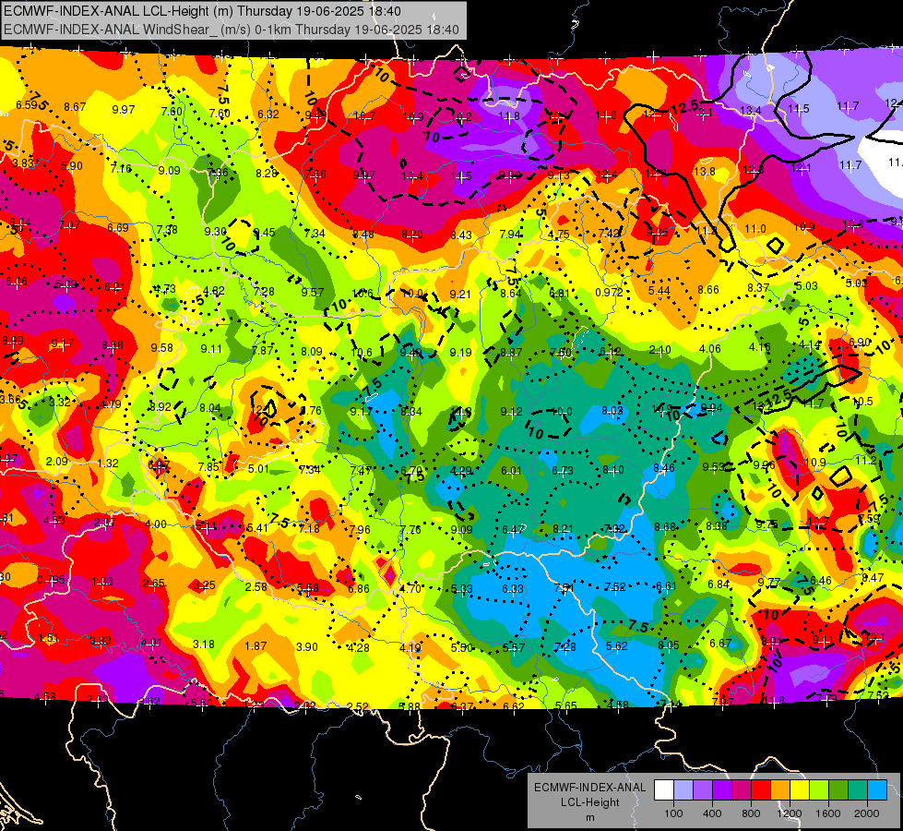Click the 8.67 value on the map
This screenshot has height=831, width=903.
point(75,107)
